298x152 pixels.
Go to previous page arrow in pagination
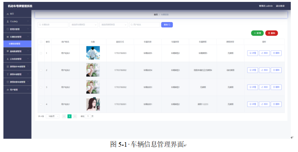(64, 116)
